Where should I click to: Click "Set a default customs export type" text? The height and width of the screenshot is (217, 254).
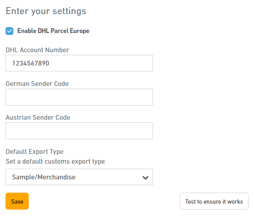point(55,161)
